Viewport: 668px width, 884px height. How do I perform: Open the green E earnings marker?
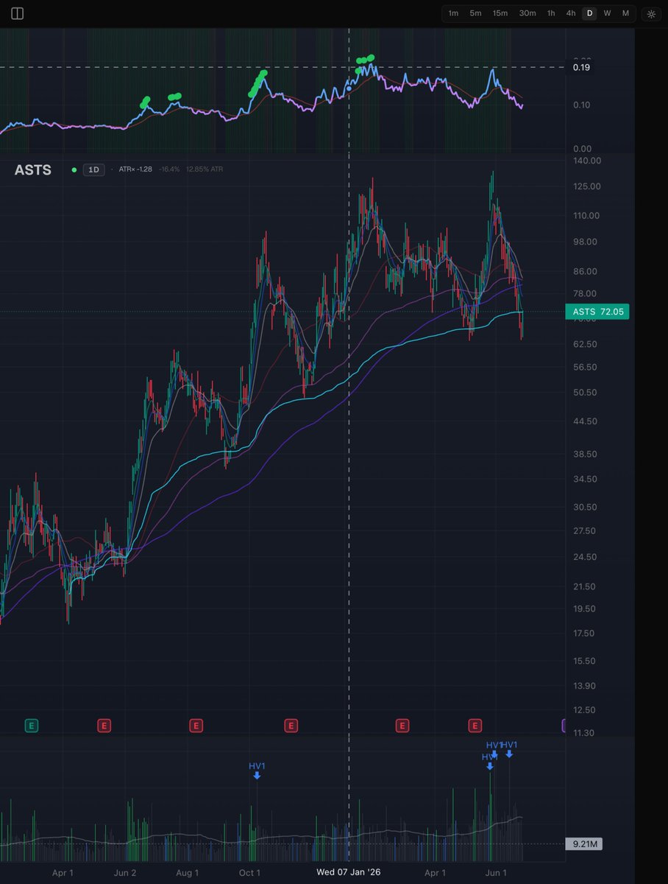tap(31, 726)
